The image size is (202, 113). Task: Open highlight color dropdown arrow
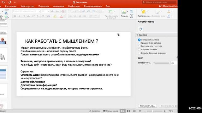[57, 16]
